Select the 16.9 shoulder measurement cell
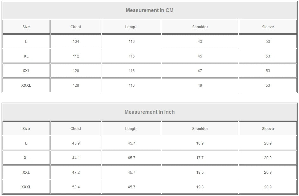The width and height of the screenshot is (299, 196). point(200,143)
